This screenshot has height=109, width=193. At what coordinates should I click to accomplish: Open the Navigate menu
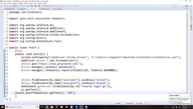pos(21,3)
